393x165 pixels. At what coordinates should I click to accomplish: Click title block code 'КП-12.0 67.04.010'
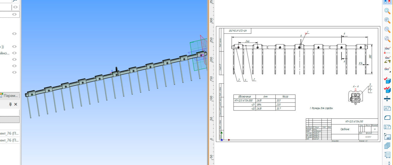[x=354, y=122]
